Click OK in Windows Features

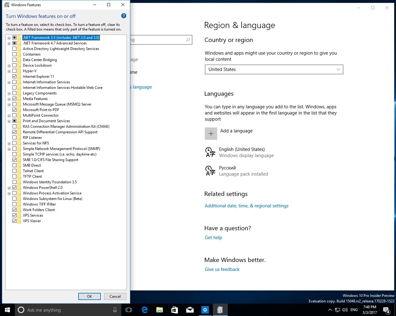pyautogui.click(x=89, y=296)
